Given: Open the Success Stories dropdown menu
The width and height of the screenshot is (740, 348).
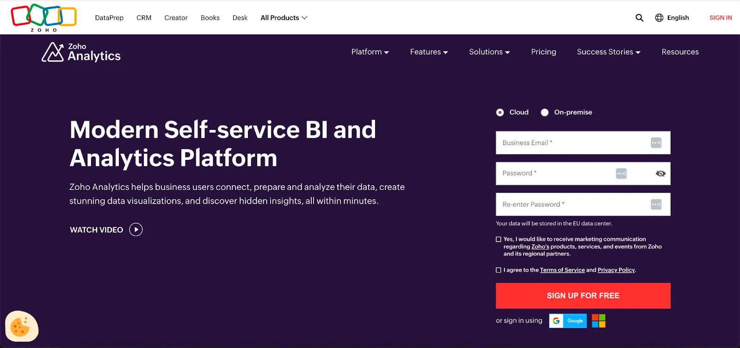Looking at the screenshot, I should click(x=609, y=52).
